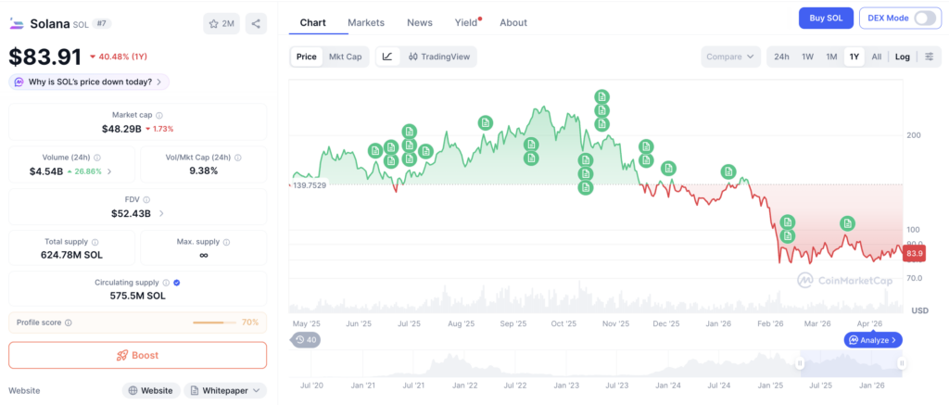Click the Boost button
The height and width of the screenshot is (405, 949).
point(137,355)
